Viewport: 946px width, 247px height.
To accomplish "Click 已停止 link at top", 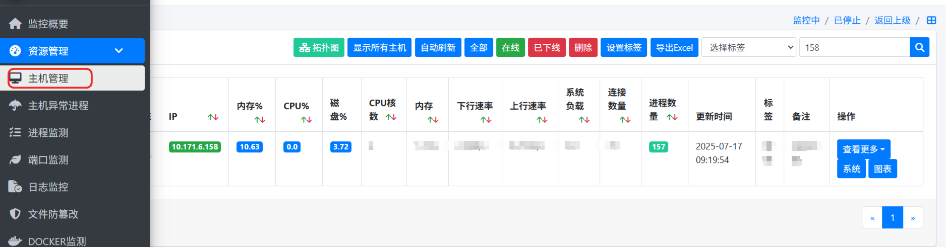I will (x=847, y=20).
